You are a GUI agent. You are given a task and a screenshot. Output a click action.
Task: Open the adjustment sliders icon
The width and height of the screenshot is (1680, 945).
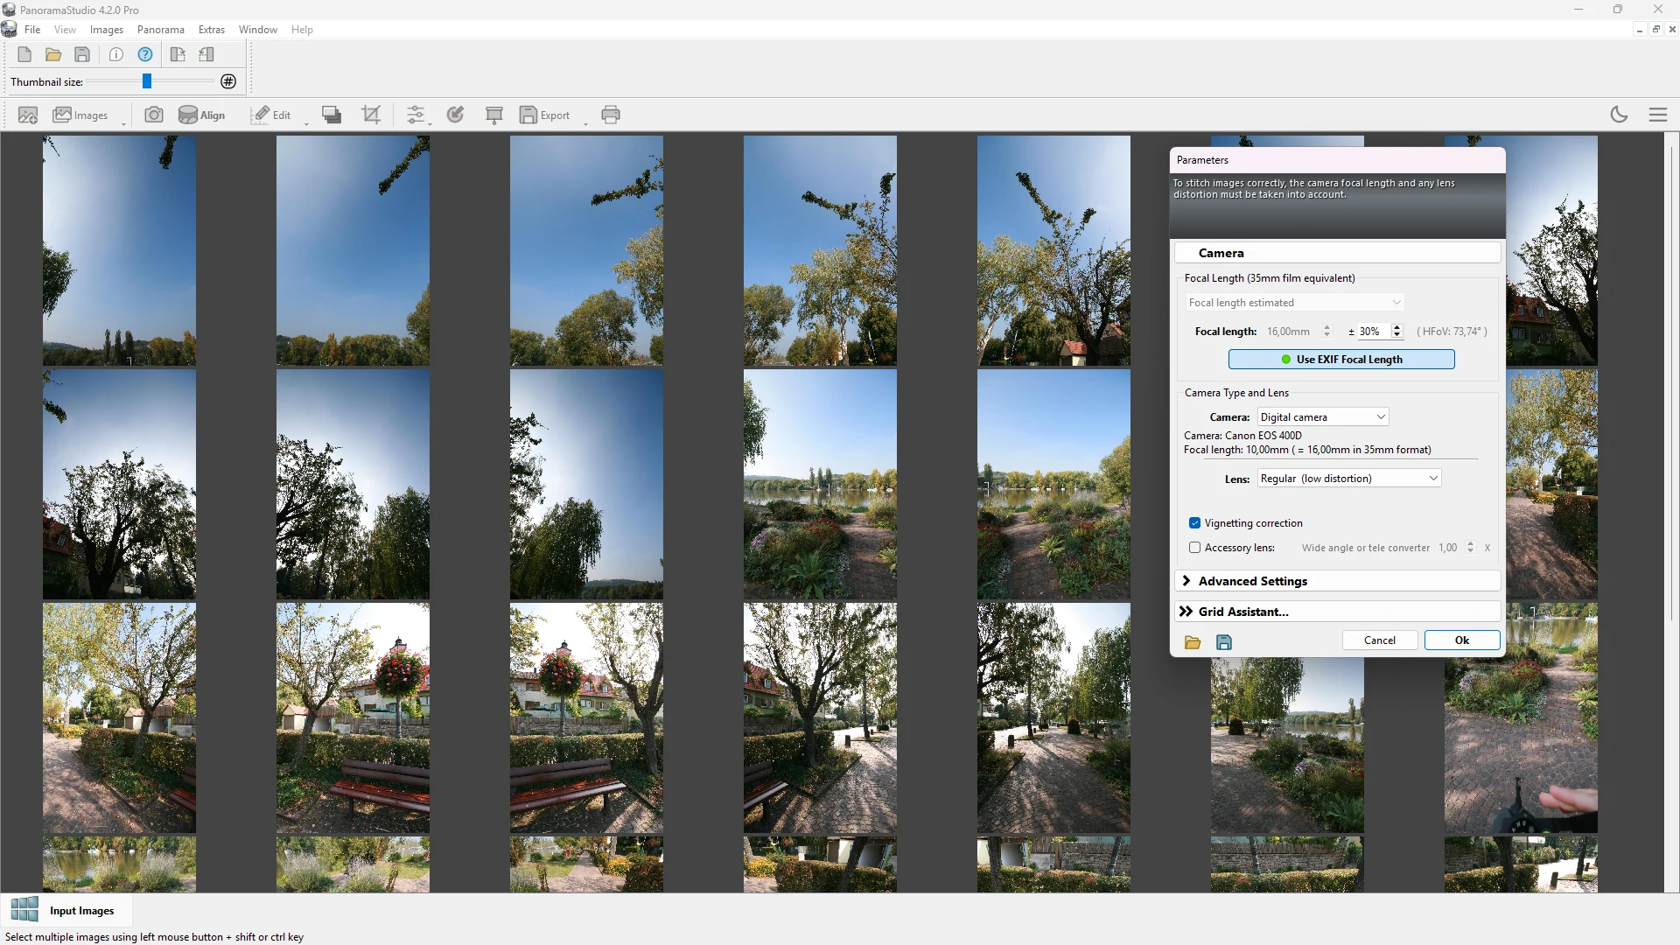point(416,115)
